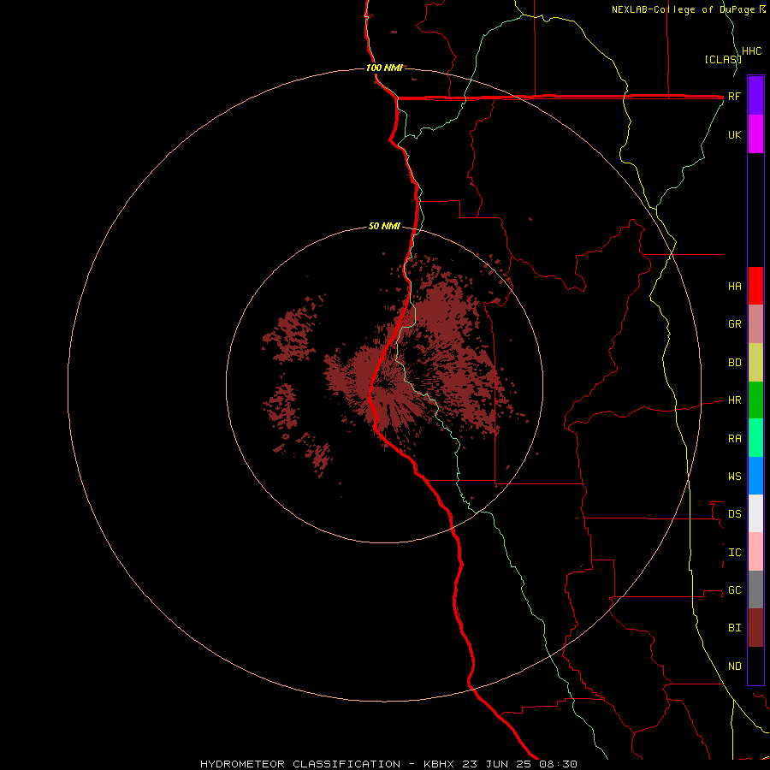Screen dimensions: 770x770
Task: Click the gray GC legend color swatch
Action: click(755, 589)
